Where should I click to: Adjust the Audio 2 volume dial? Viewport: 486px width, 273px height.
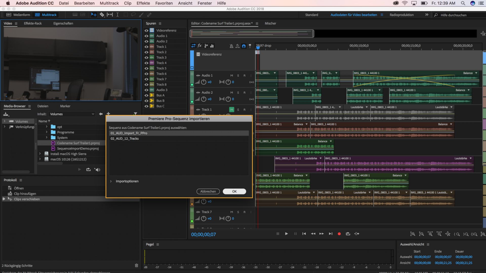pyautogui.click(x=204, y=99)
